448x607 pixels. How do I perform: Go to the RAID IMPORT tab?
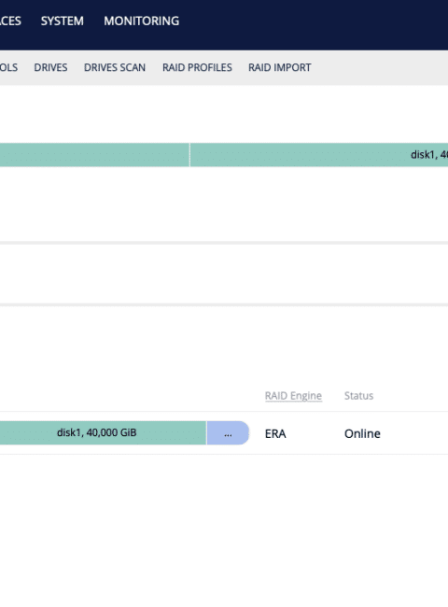[x=279, y=67]
